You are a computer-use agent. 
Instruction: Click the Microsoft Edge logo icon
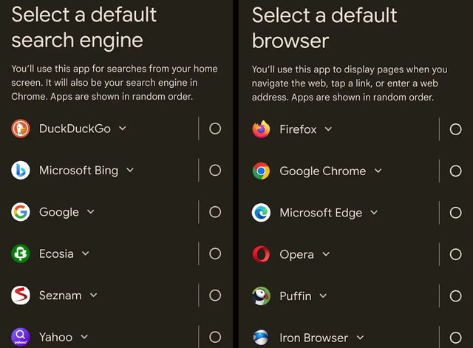(x=261, y=213)
